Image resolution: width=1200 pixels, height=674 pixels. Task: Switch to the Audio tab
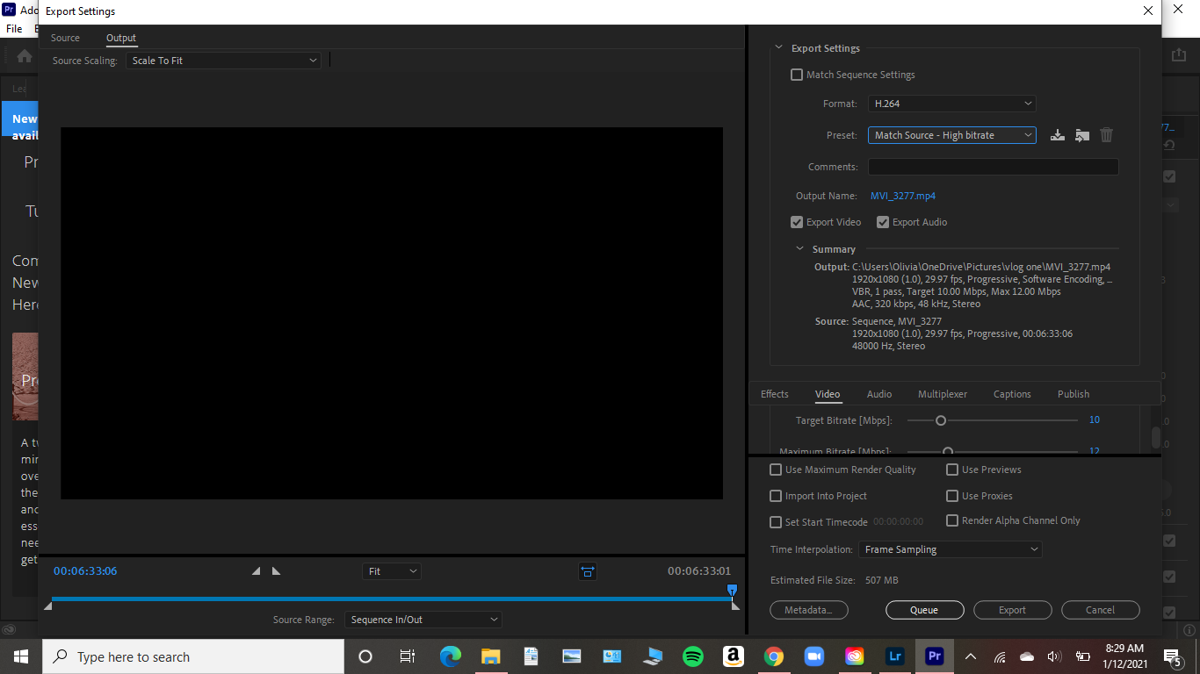click(878, 393)
